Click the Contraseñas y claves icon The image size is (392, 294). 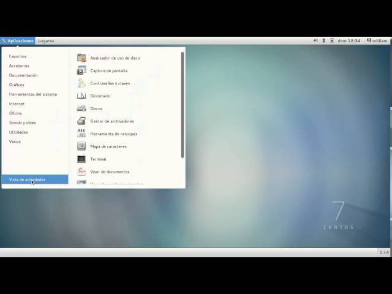(81, 83)
